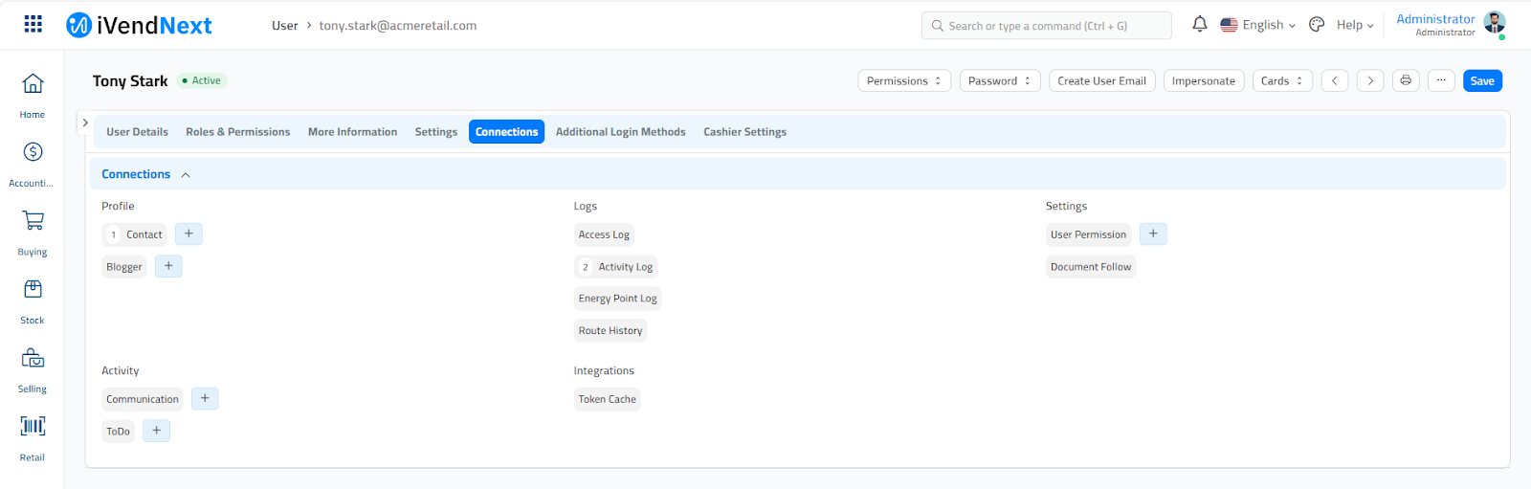Open the Cards dropdown

click(1281, 81)
